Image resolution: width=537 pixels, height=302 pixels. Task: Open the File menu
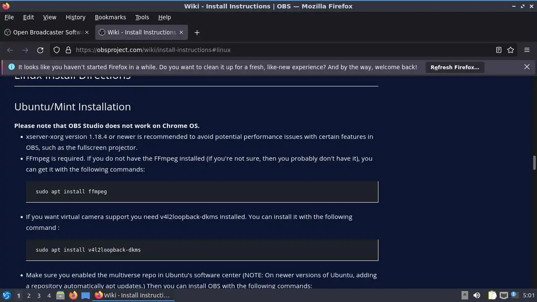pos(9,17)
